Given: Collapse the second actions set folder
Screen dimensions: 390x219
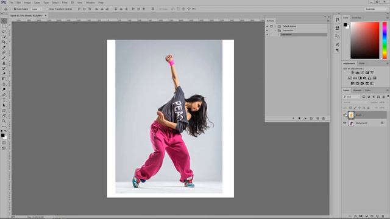Looking at the screenshot, I should point(275,30).
